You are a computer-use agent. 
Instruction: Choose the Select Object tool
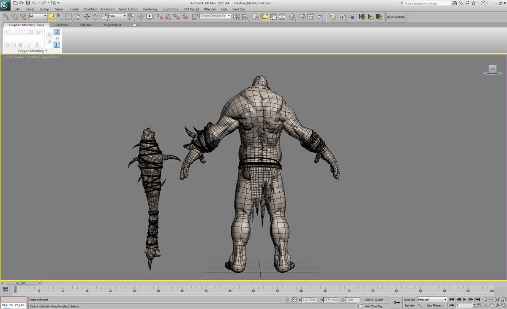52,17
